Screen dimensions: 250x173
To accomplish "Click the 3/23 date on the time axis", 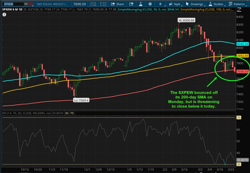I will click(231, 169).
